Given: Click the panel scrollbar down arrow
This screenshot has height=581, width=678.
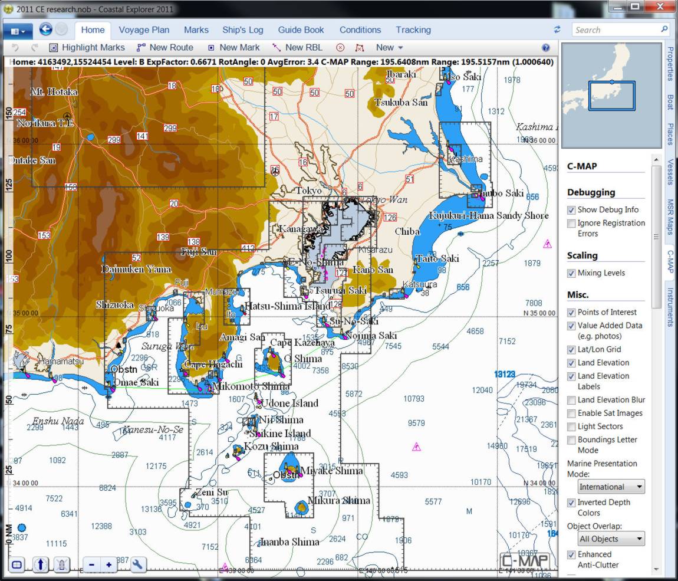Looking at the screenshot, I should click(656, 569).
